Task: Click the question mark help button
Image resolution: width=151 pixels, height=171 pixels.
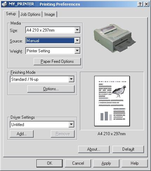Action: (x=140, y=4)
